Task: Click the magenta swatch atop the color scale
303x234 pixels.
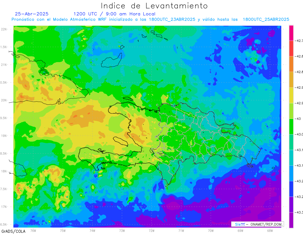Action: 291,33
